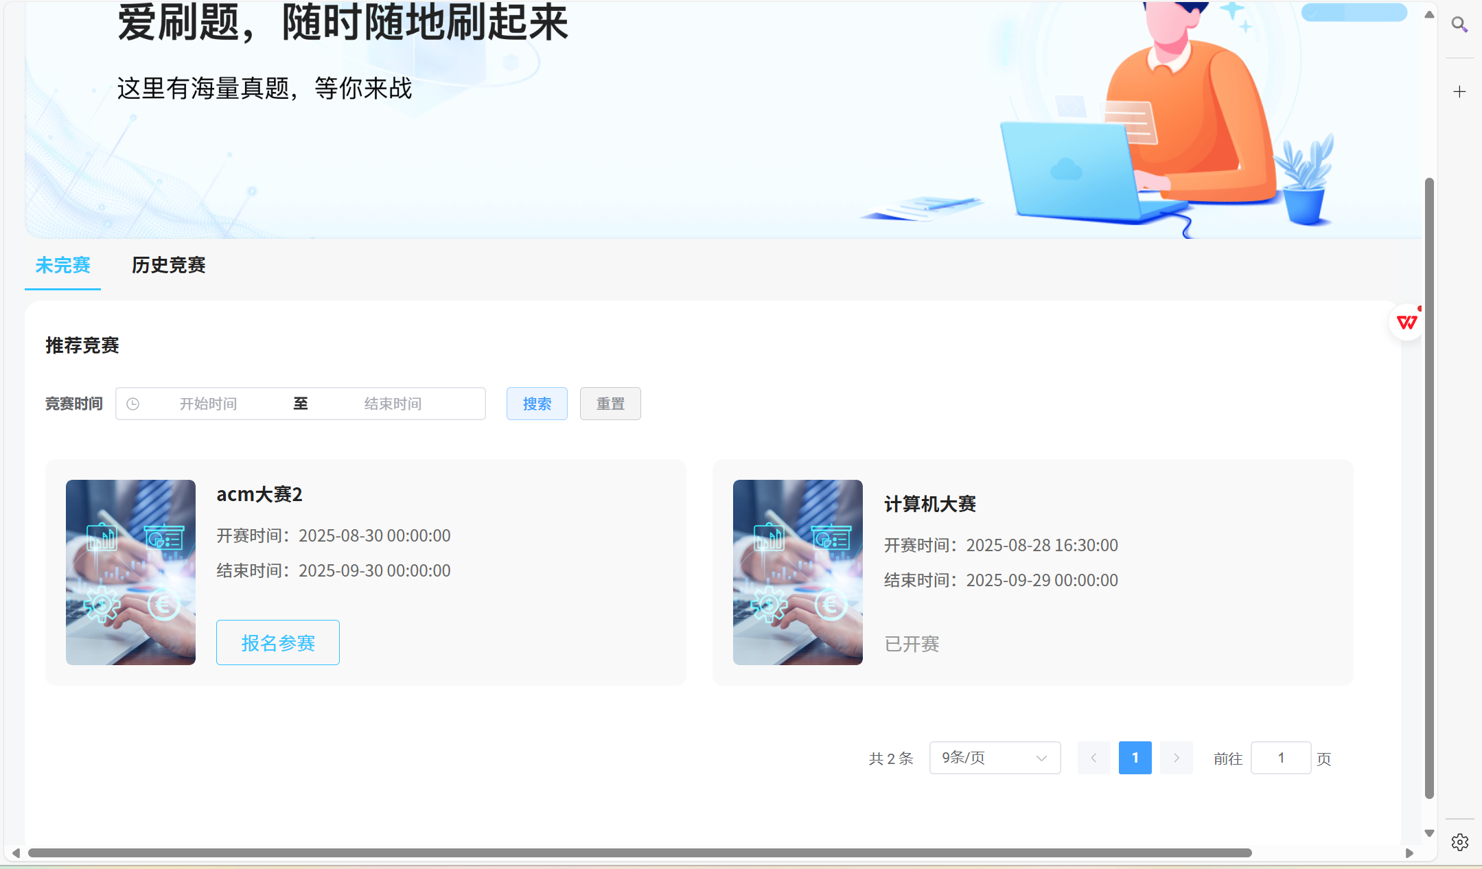This screenshot has height=869, width=1482.
Task: Click the red WPS floating icon
Action: pos(1406,322)
